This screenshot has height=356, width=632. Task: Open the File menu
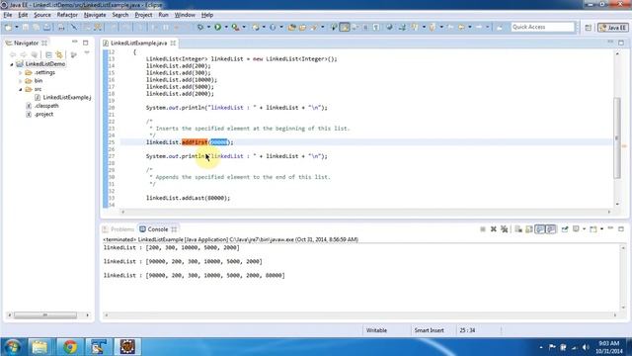pos(8,15)
